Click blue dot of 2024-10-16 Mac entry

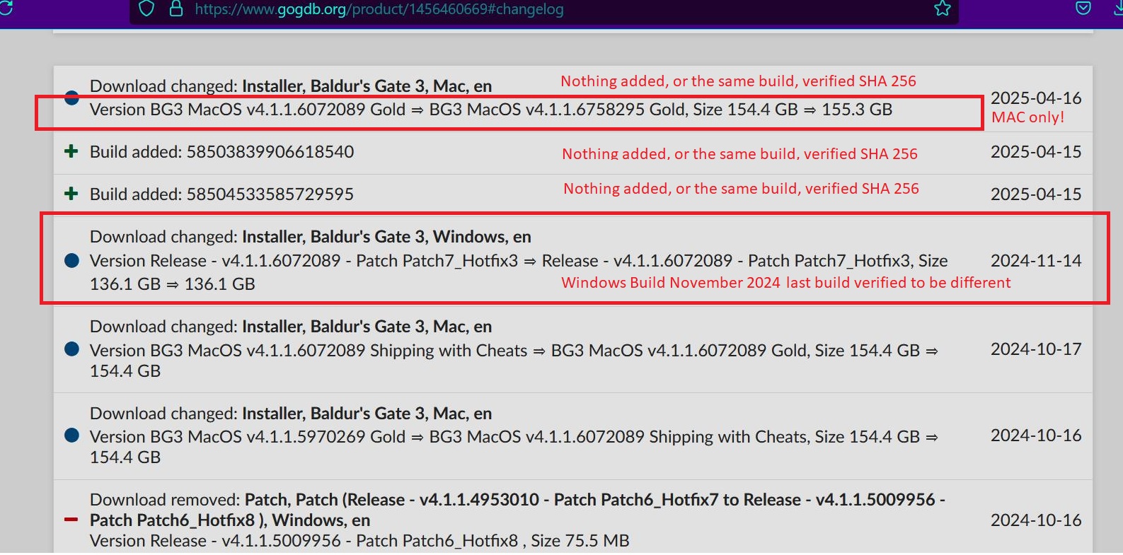point(71,435)
